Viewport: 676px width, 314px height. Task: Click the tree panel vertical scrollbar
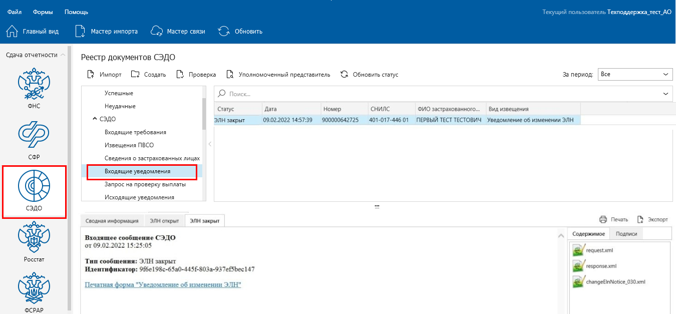coord(204,114)
